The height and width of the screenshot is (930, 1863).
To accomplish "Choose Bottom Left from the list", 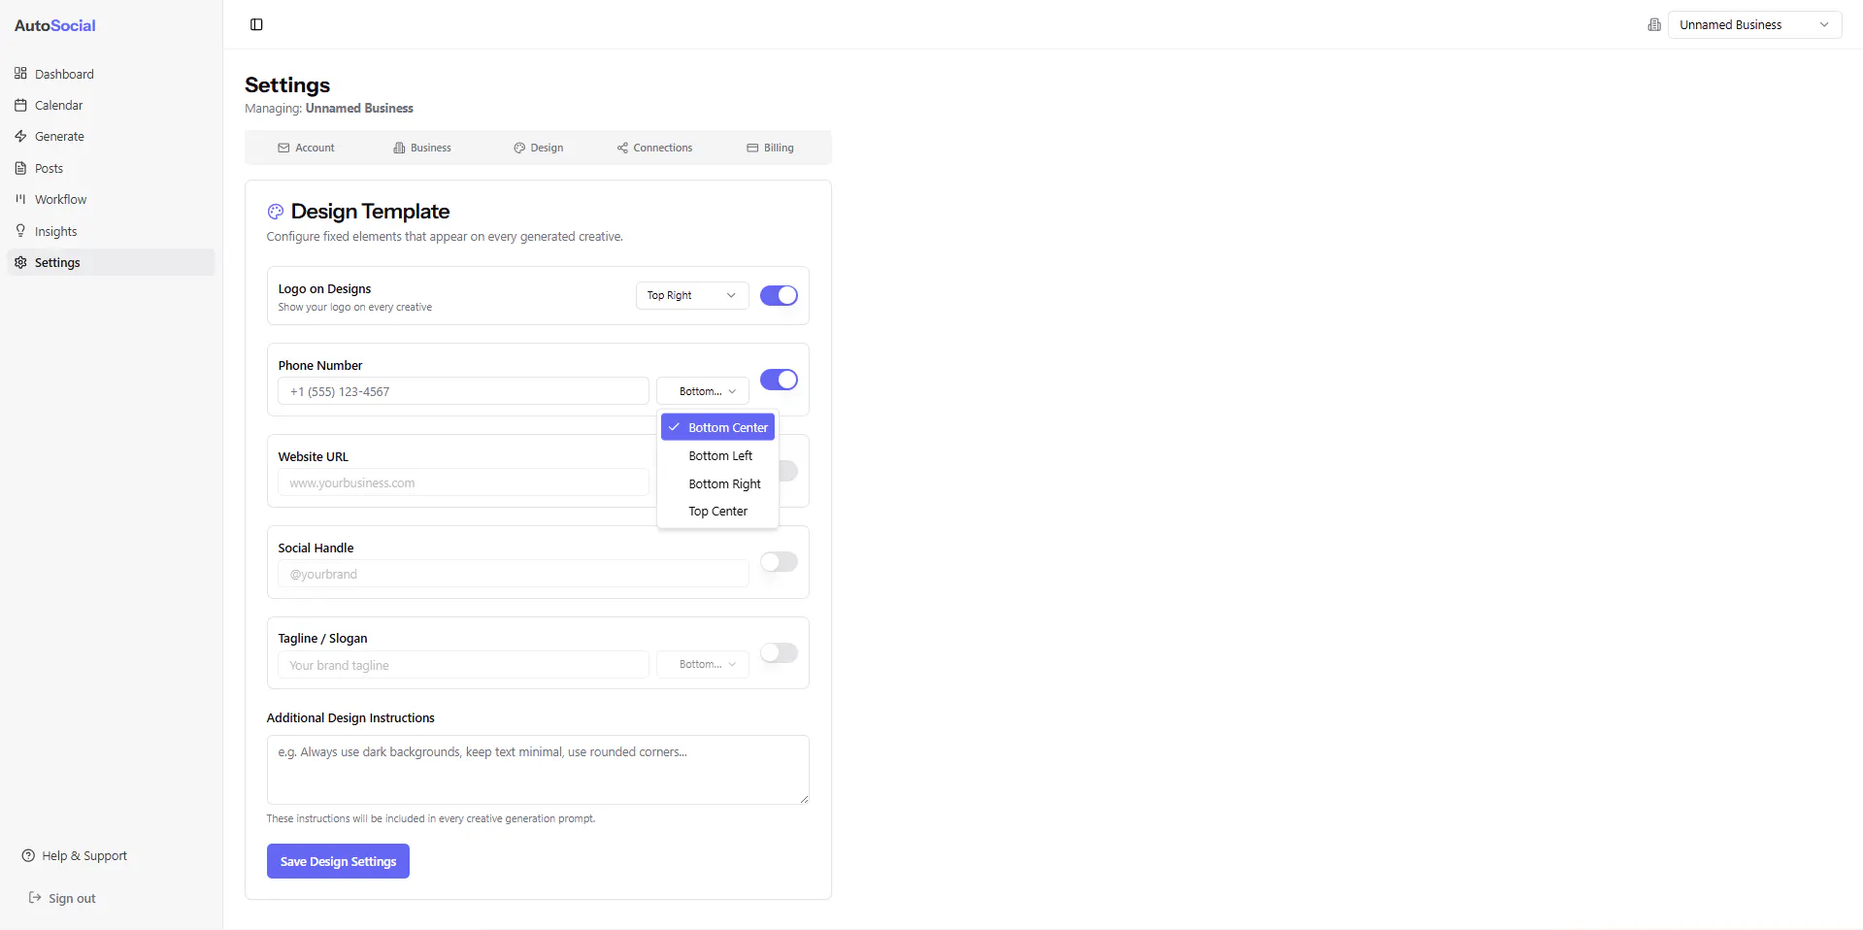I will click(717, 455).
